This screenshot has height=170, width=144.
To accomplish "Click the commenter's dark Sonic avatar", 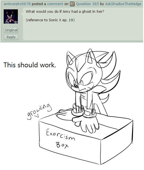I will point(11,16).
